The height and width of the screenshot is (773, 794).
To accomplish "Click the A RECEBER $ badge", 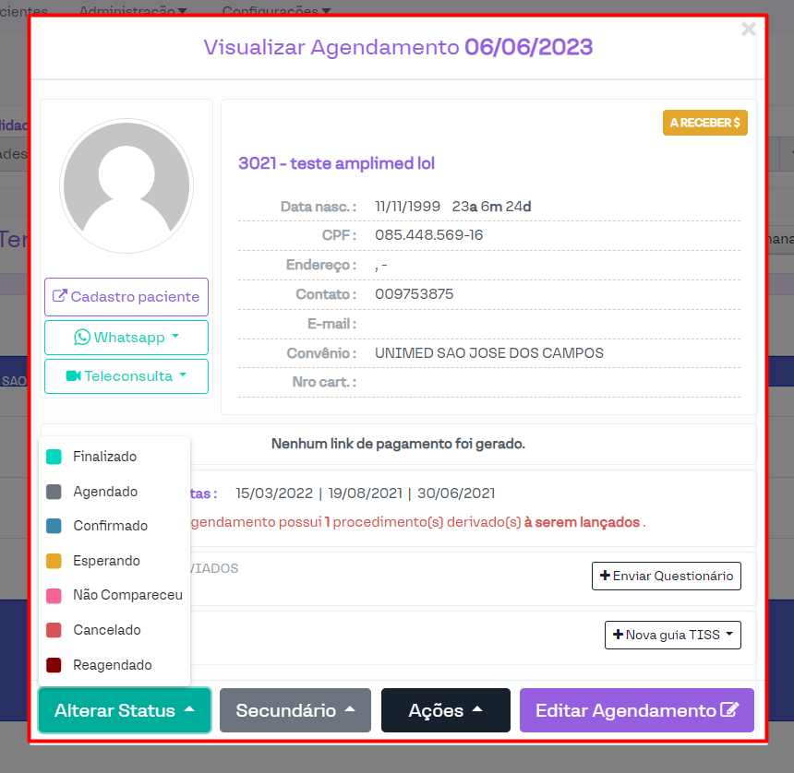I will click(704, 123).
